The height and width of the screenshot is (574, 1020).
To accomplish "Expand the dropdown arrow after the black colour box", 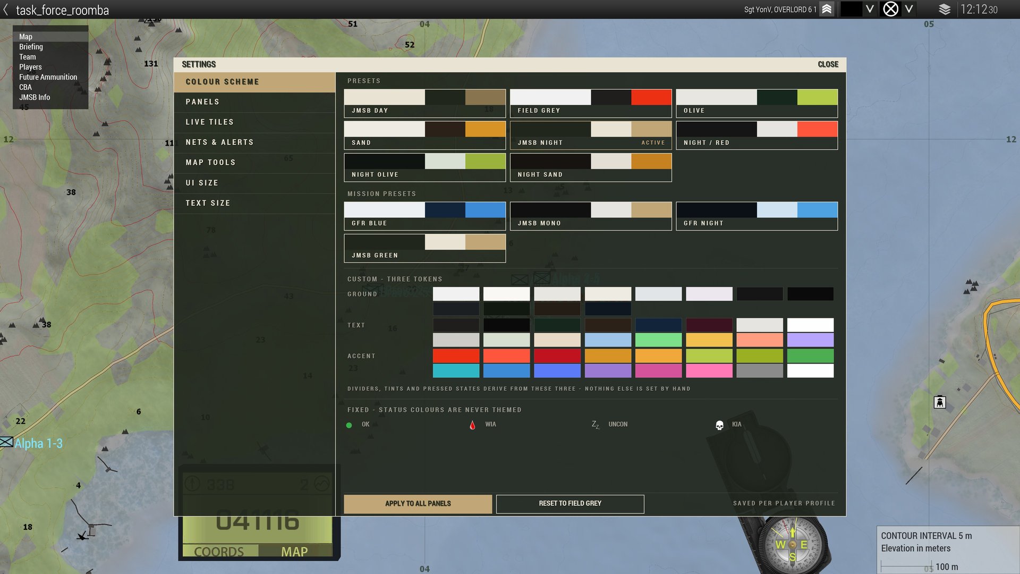I will tap(870, 10).
